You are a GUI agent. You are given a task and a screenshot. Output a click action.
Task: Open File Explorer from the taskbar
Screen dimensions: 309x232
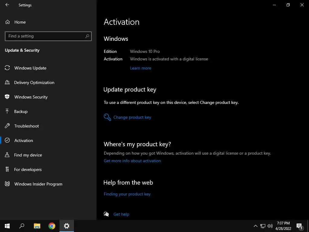[37, 226]
